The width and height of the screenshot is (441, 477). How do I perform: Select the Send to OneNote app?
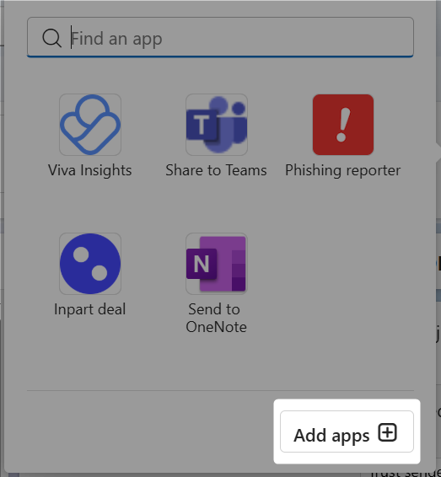tap(217, 264)
